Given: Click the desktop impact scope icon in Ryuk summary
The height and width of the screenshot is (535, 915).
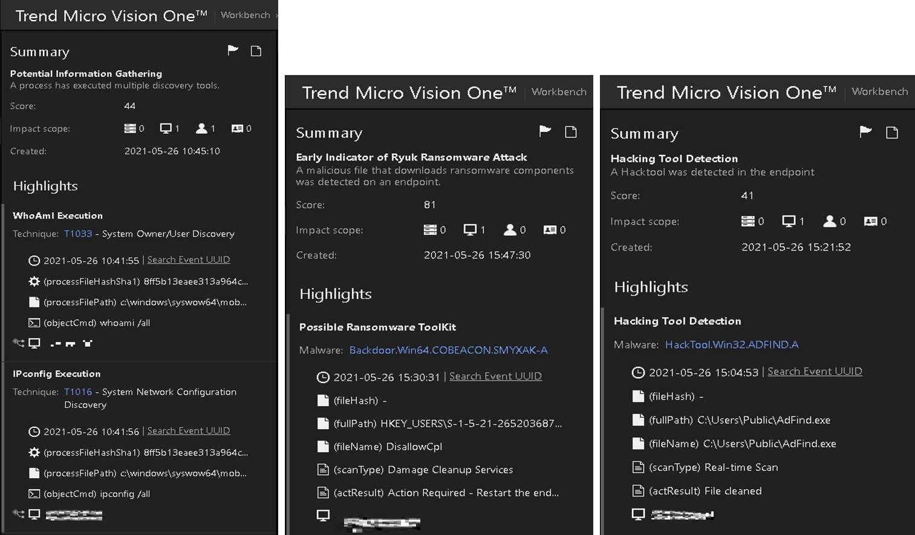Looking at the screenshot, I should 470,230.
